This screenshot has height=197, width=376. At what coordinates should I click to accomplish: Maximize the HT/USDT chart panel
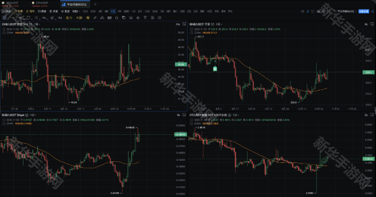[x=372, y=115]
